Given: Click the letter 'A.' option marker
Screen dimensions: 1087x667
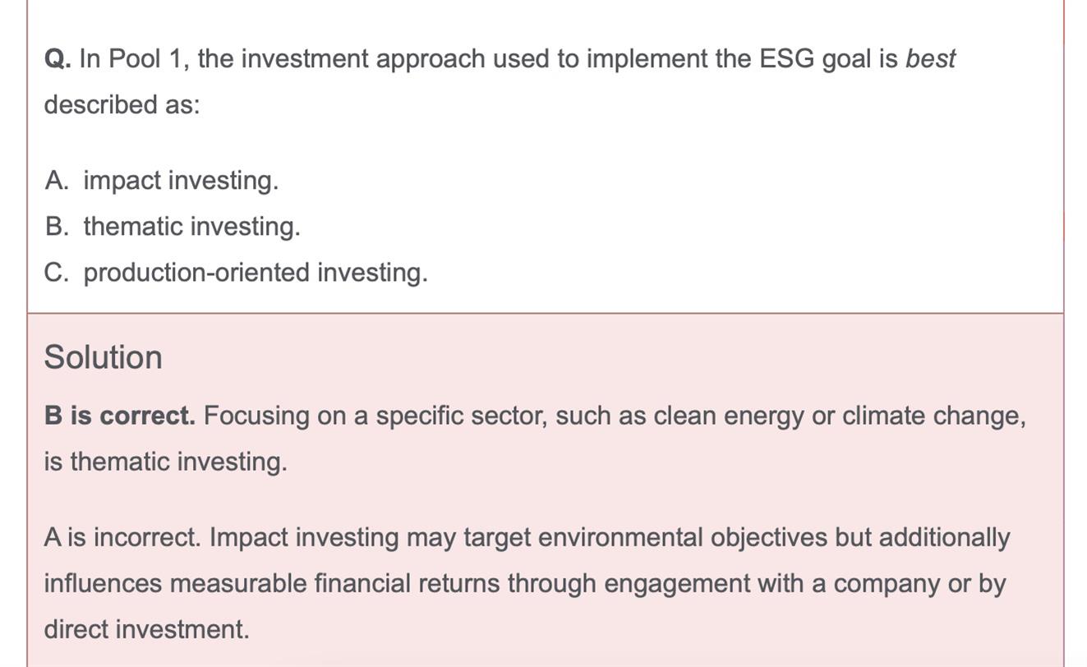Looking at the screenshot, I should tap(57, 180).
